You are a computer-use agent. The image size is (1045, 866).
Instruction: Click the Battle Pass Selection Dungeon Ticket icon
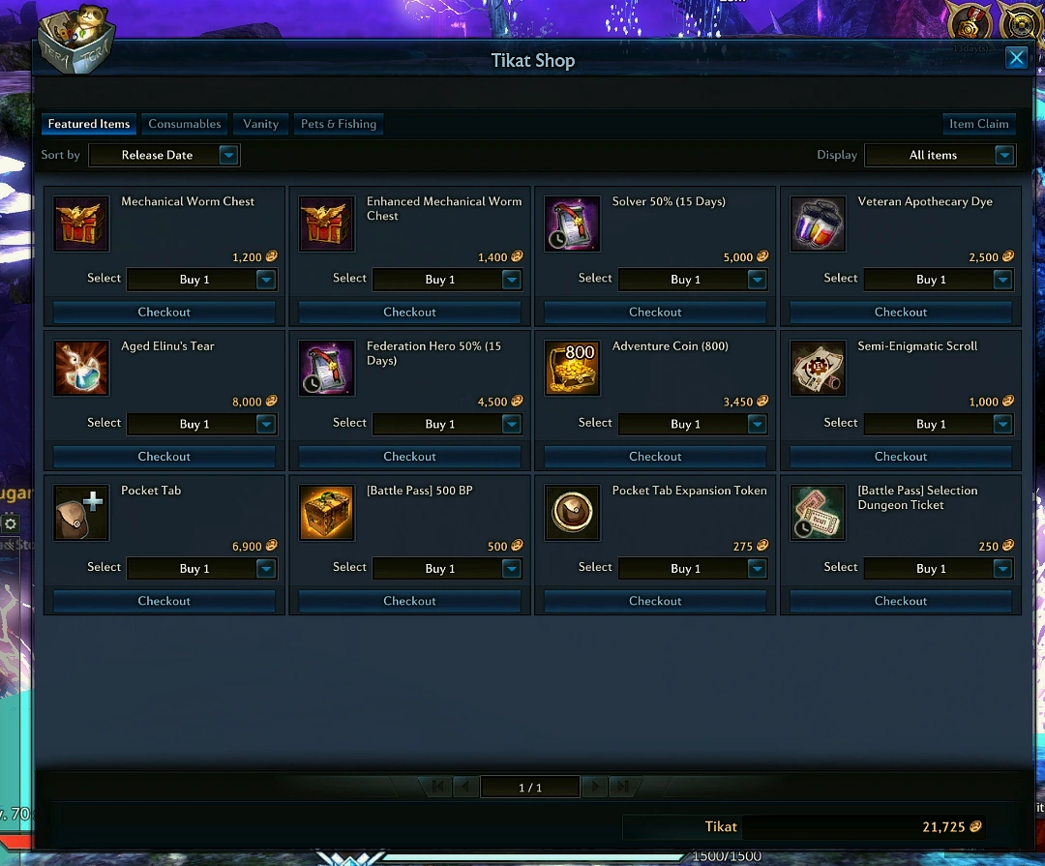point(818,513)
